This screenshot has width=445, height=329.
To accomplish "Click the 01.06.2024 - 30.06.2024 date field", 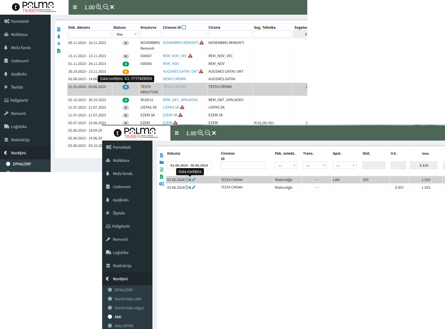I will tap(189, 165).
